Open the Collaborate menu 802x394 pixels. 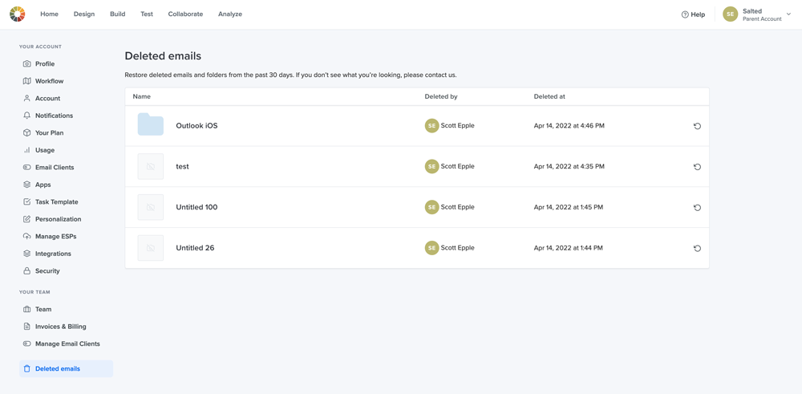pyautogui.click(x=185, y=14)
